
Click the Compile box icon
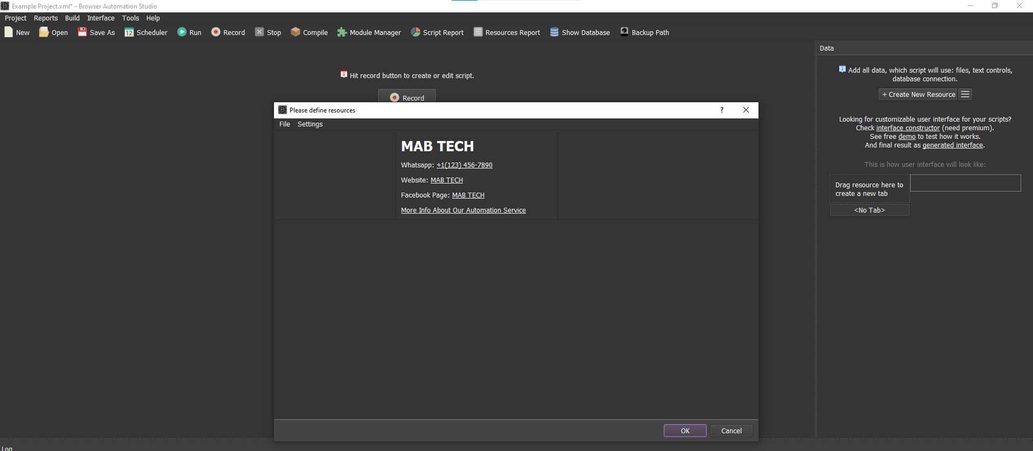tap(296, 32)
